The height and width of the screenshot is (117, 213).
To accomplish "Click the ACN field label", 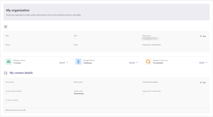I will pos(75,36).
